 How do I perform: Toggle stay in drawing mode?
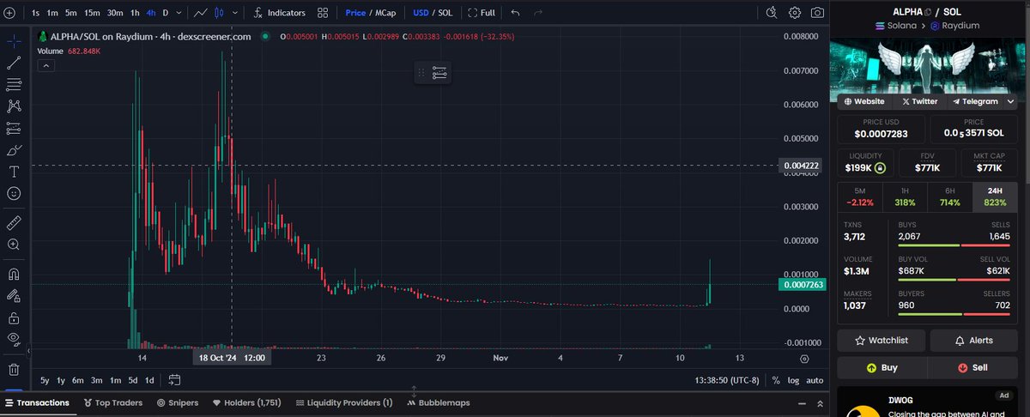14,296
